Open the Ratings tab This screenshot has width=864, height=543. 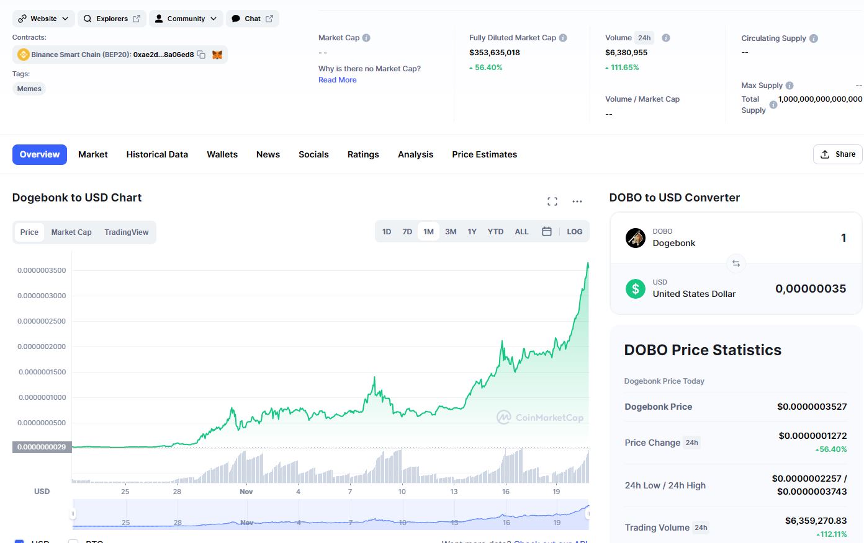(363, 154)
